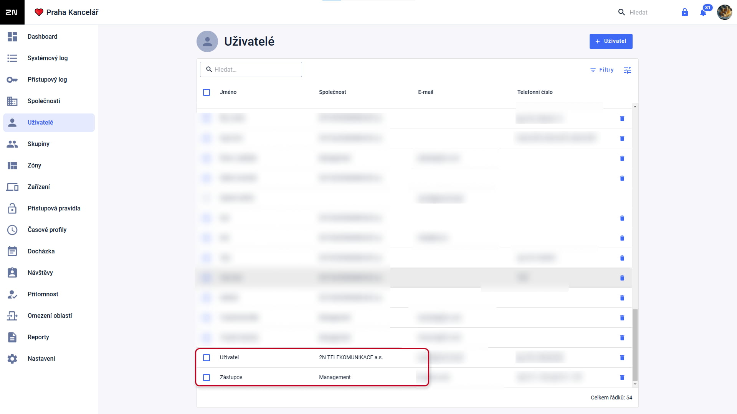Check the box for the Zástupce row

(x=207, y=378)
